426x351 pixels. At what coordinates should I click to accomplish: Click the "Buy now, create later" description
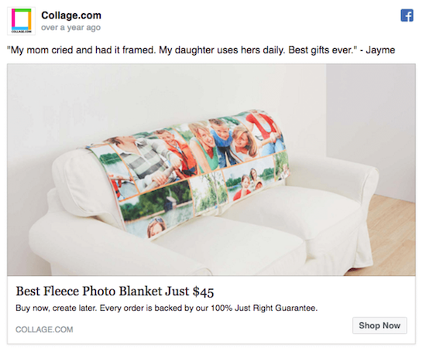(167, 308)
